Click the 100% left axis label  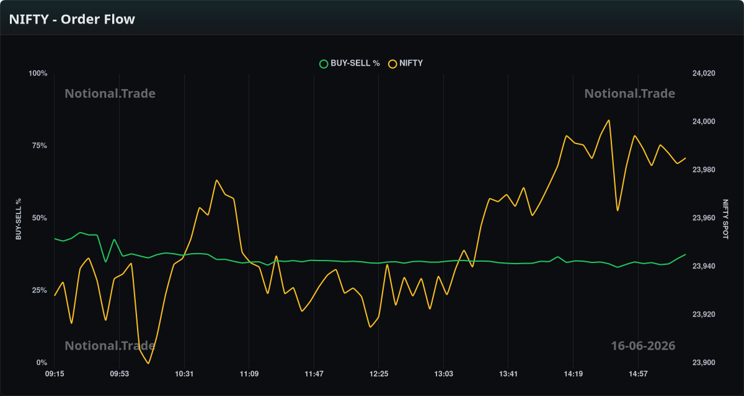coord(38,74)
